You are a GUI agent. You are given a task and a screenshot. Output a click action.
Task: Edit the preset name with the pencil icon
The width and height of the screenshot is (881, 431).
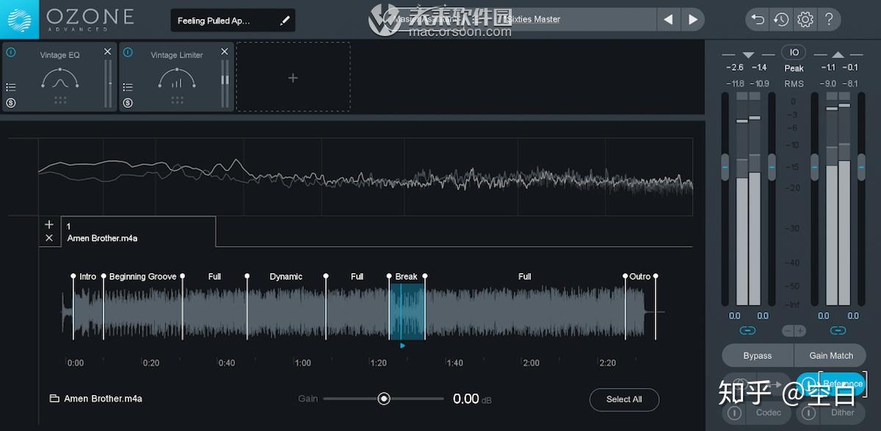click(286, 20)
